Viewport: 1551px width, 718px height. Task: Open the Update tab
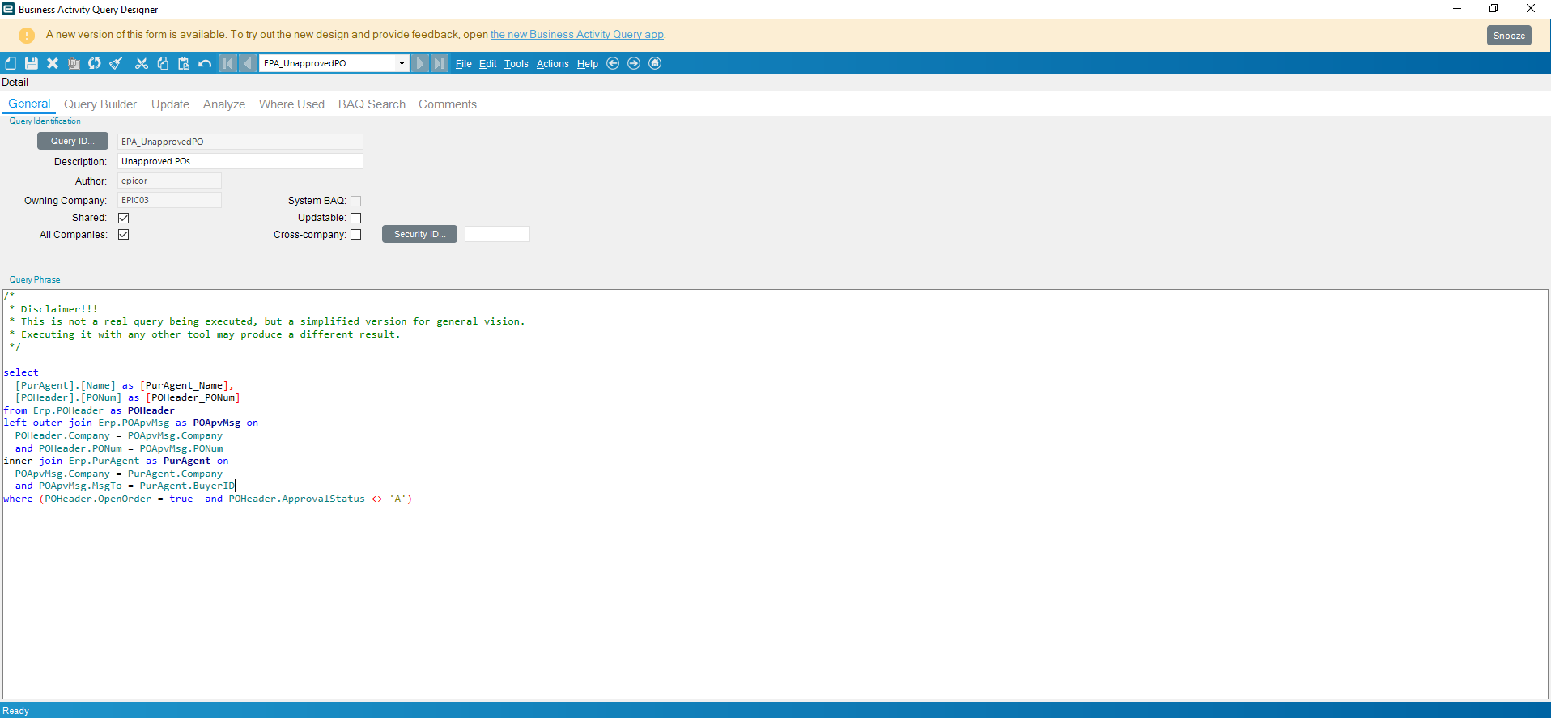pyautogui.click(x=170, y=104)
